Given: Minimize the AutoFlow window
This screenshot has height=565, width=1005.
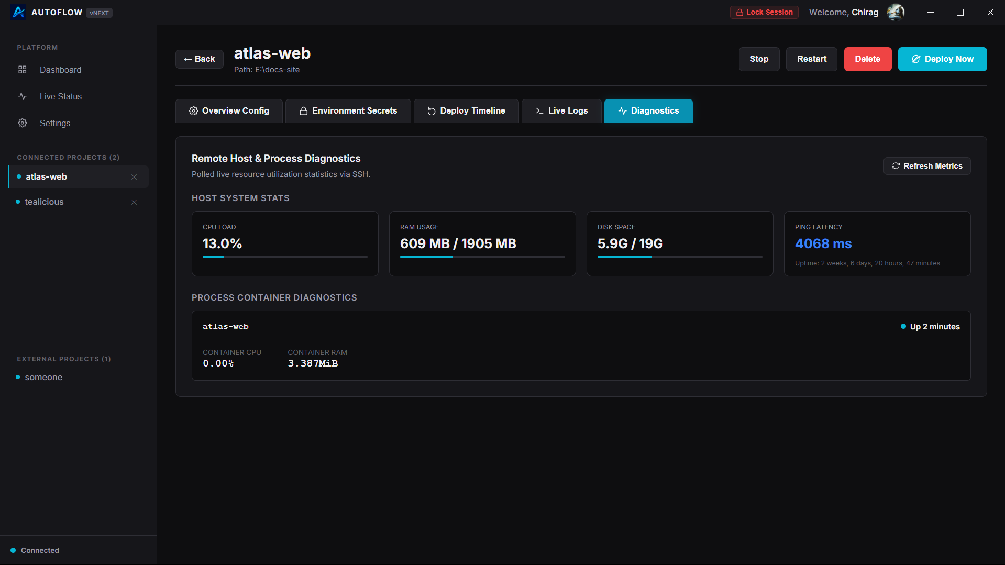Looking at the screenshot, I should [930, 12].
